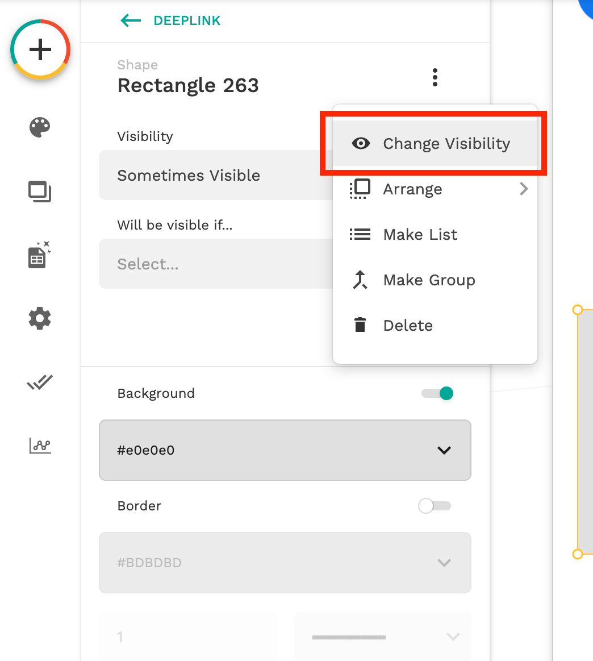
Task: Click the top-left canvas resize handle
Action: [x=578, y=310]
